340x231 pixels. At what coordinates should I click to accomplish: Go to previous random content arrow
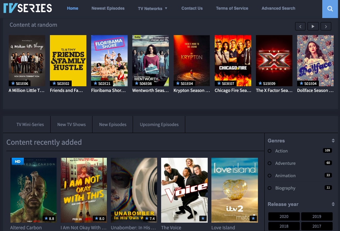click(300, 26)
